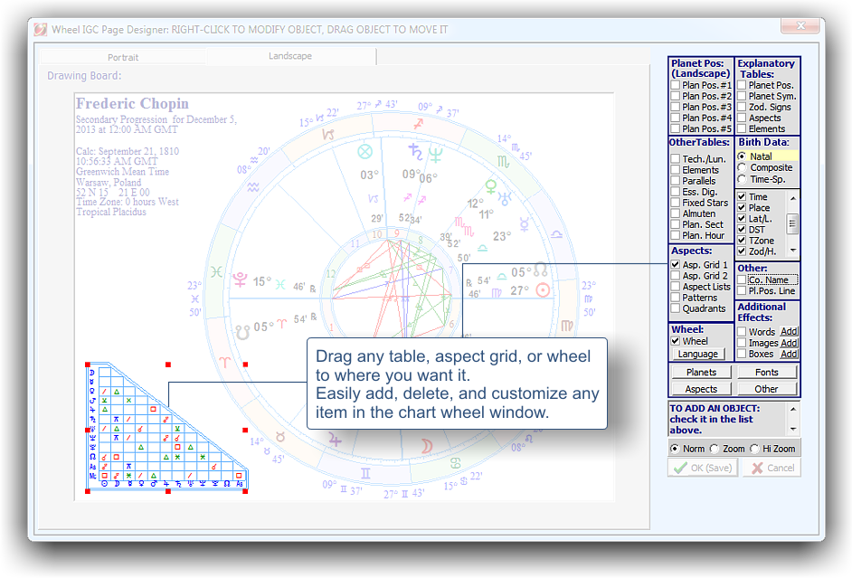The image size is (852, 578).
Task: Switch to the Portrait tab
Action: point(123,57)
